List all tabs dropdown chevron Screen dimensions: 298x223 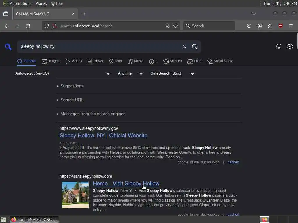click(x=254, y=14)
